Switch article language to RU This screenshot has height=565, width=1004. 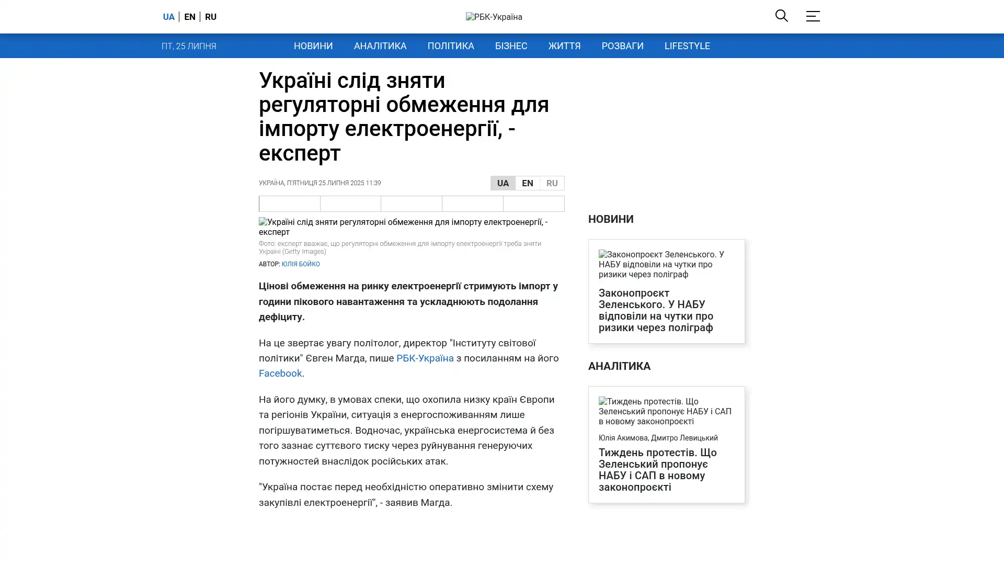pyautogui.click(x=552, y=183)
